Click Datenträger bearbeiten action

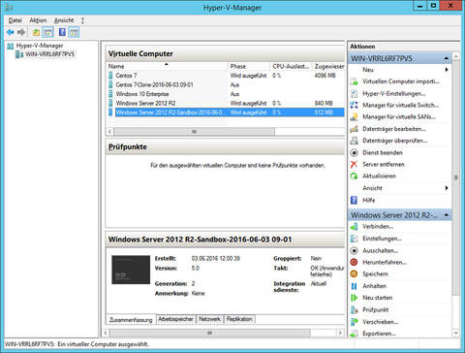coord(394,129)
